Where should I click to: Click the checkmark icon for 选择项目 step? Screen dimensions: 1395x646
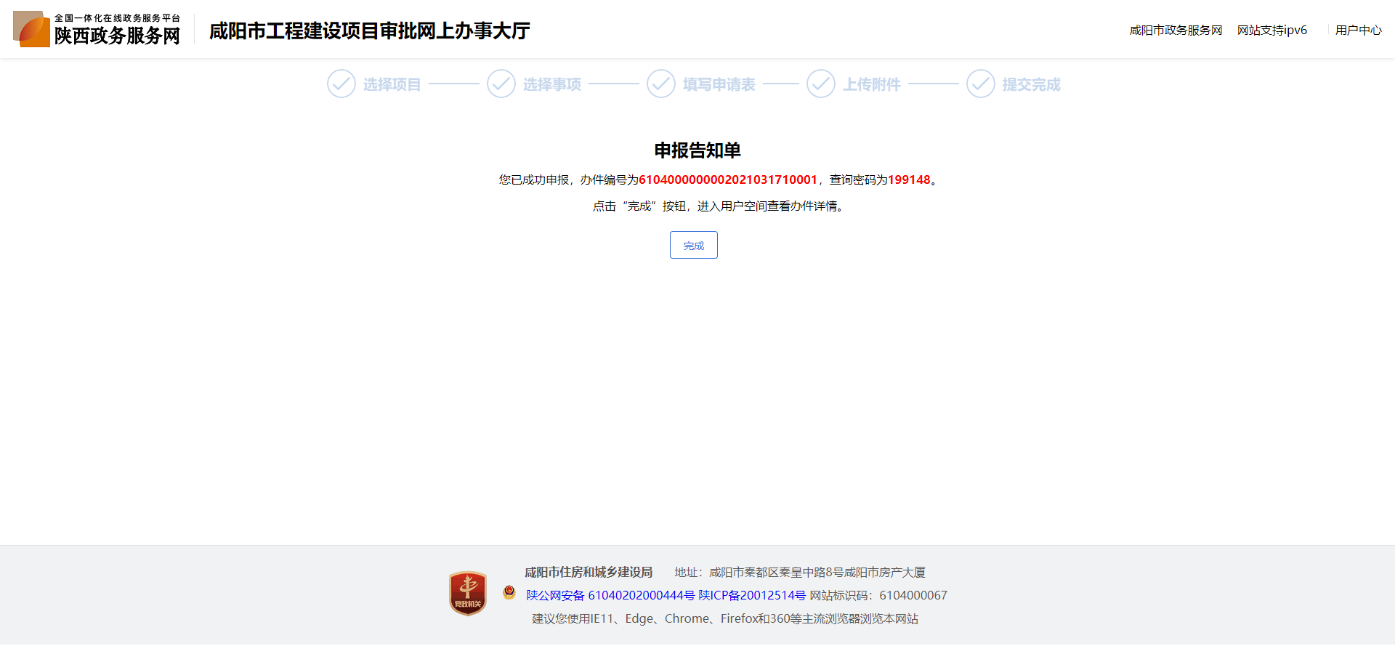tap(341, 84)
